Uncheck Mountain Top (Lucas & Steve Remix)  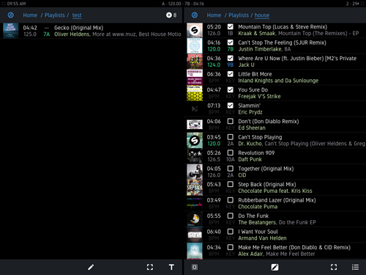point(230,26)
